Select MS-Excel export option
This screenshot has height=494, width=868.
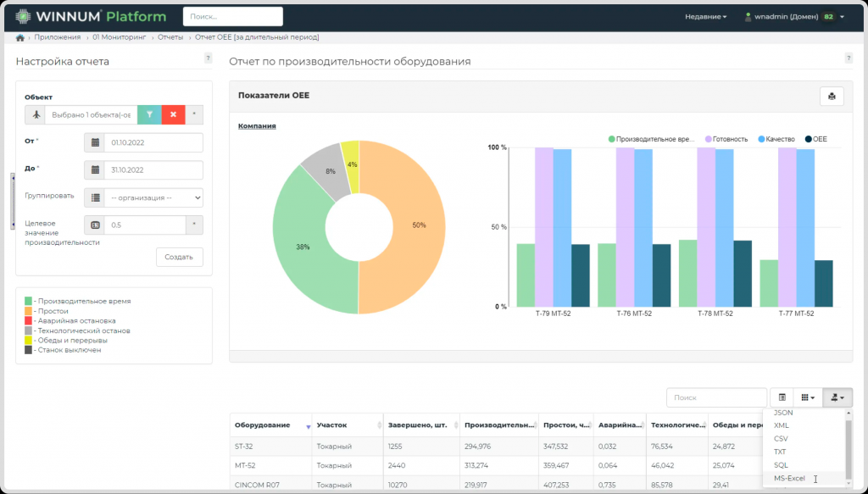tap(789, 479)
